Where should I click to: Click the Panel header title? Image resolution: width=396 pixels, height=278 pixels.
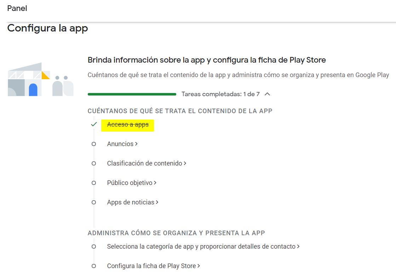pos(17,8)
